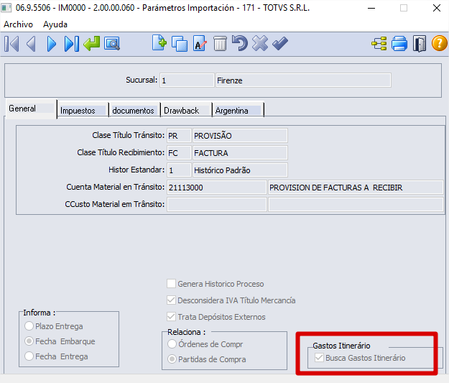Open the search magnifier icon

point(112,44)
